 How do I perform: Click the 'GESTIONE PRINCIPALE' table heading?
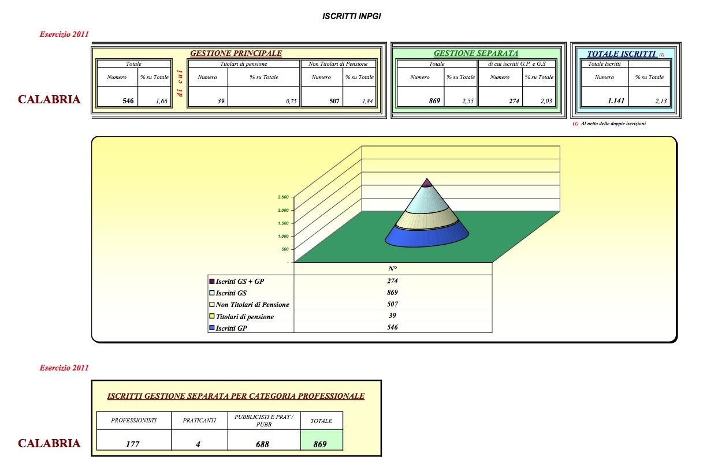coord(236,54)
